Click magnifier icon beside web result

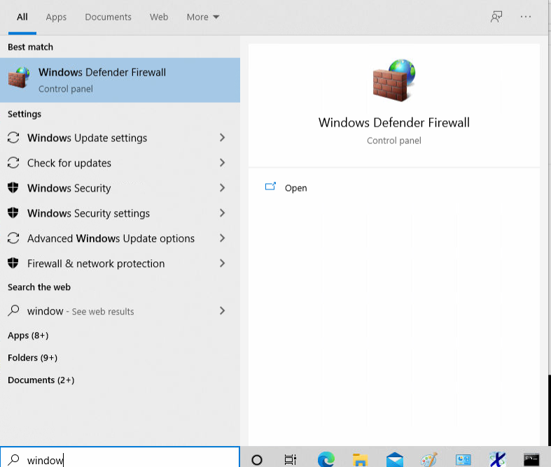[x=13, y=311]
